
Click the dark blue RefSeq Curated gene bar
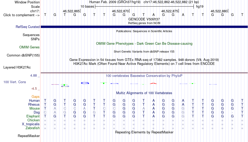[x=144, y=27]
